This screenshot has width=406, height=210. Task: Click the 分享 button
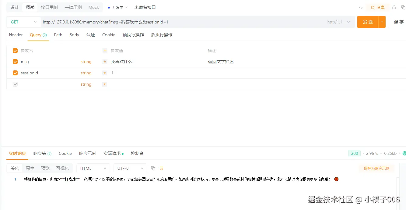click(x=378, y=7)
